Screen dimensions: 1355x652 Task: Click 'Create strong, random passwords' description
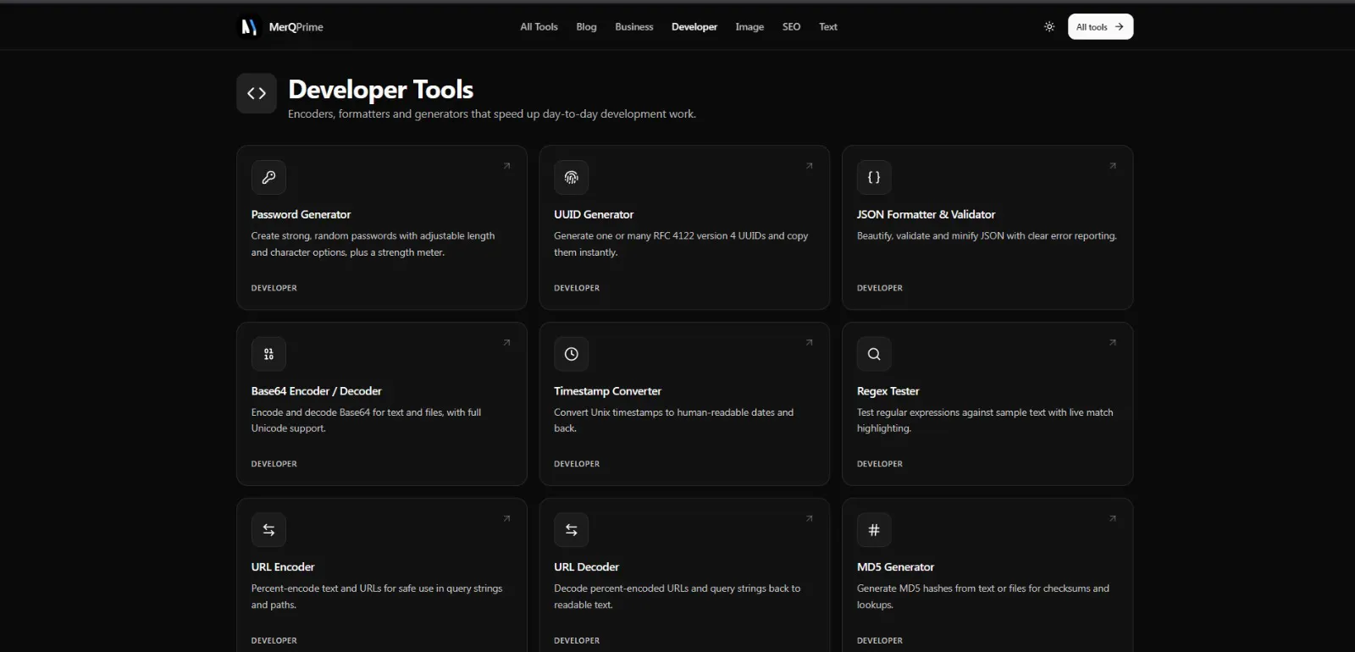pyautogui.click(x=373, y=244)
